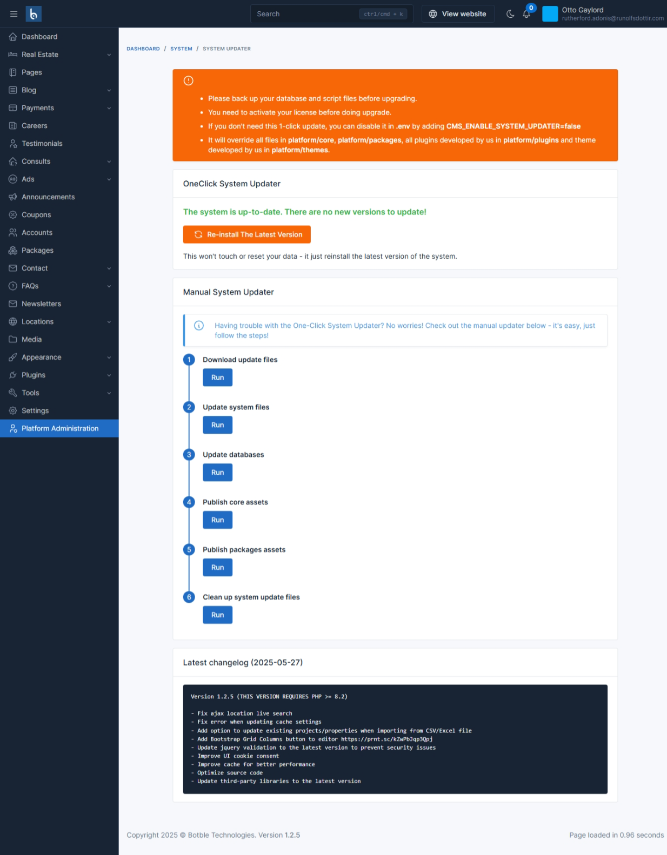667x855 pixels.
Task: Click the Media folder icon
Action: pos(13,340)
